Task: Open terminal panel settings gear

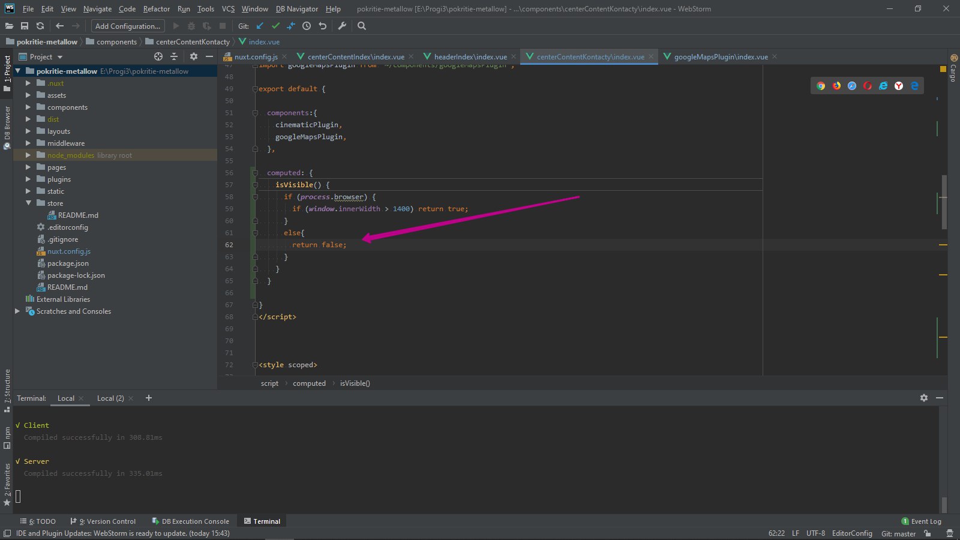Action: pos(924,398)
